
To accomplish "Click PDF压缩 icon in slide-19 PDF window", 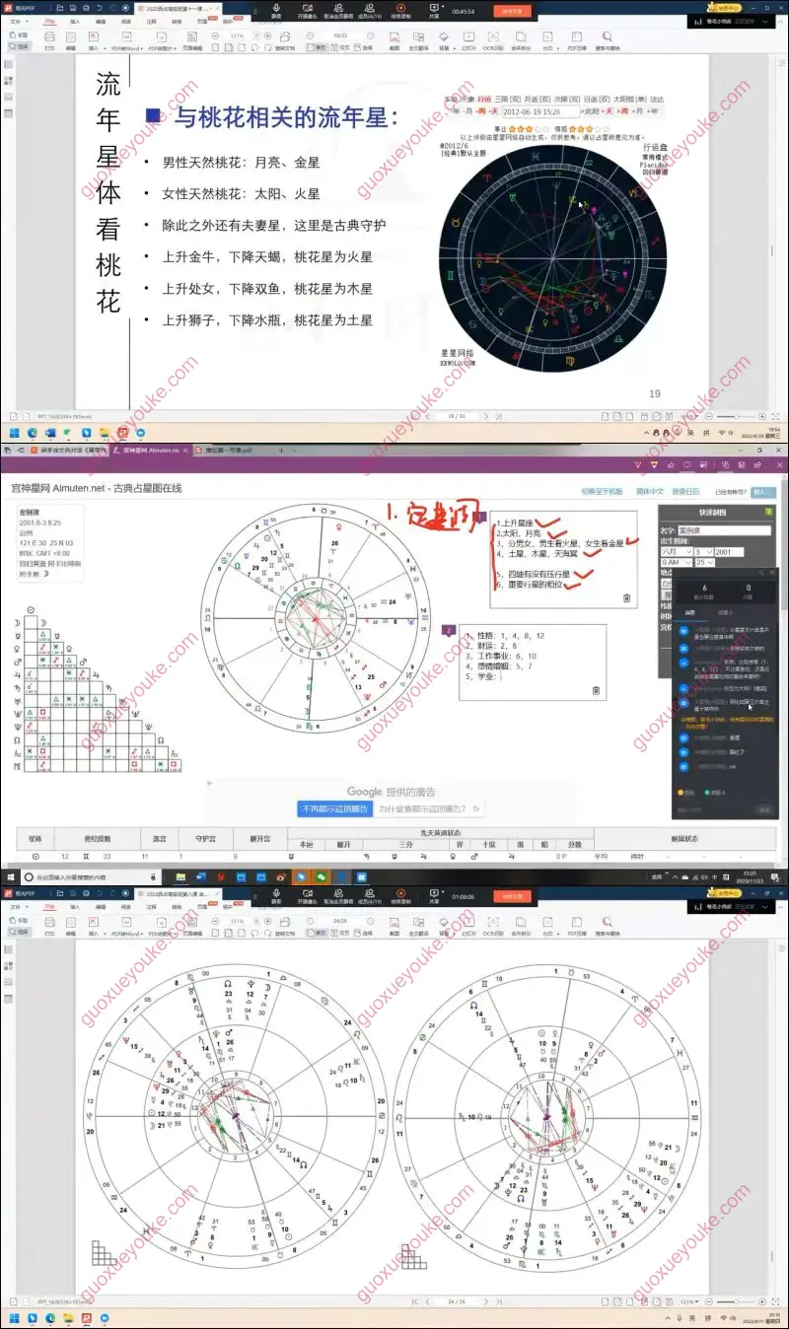I will tap(575, 40).
